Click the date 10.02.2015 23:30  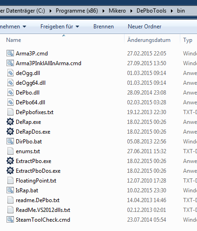click(146, 190)
